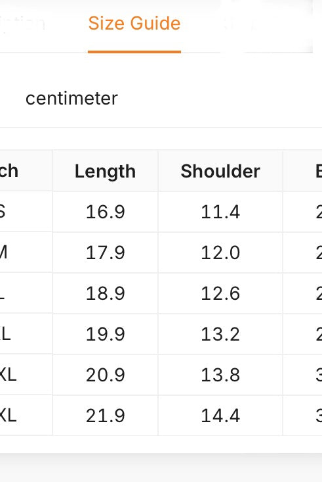Select the 19.9 length cell
The width and height of the screenshot is (322, 482).
105,334
